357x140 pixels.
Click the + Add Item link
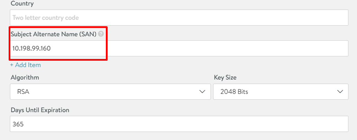pos(25,65)
